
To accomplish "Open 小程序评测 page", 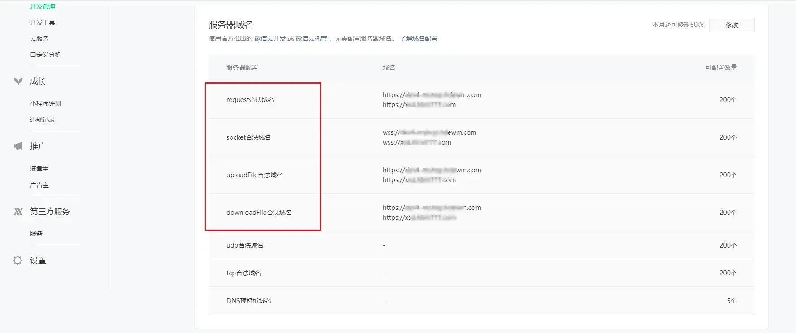I will [x=46, y=103].
